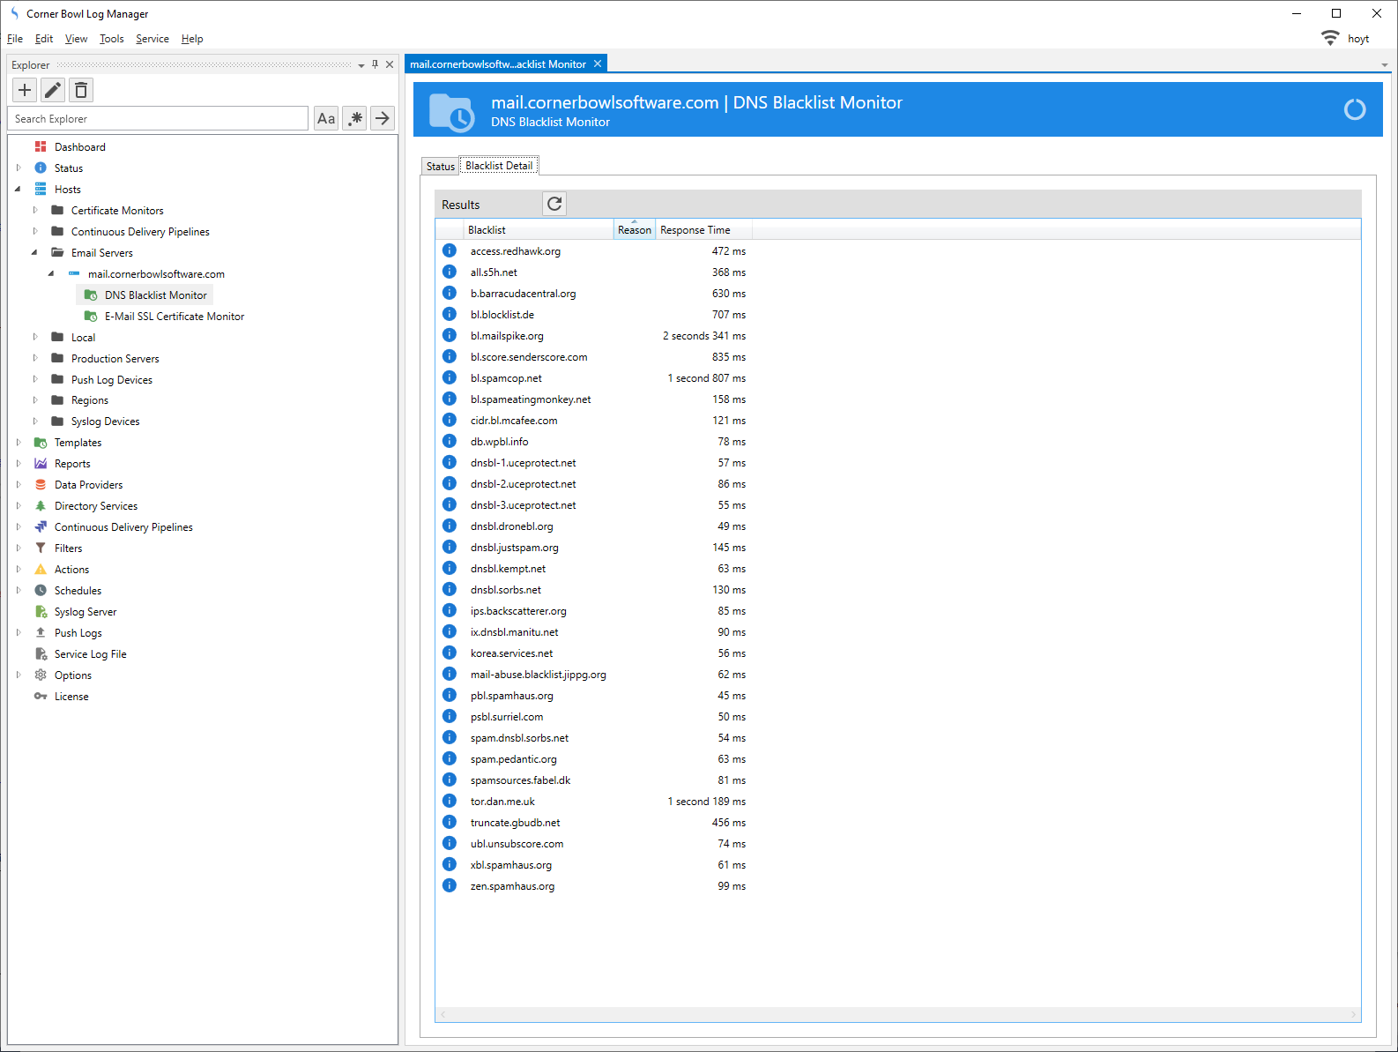This screenshot has height=1052, width=1398.
Task: Collapse the Hosts tree node
Action: [19, 189]
